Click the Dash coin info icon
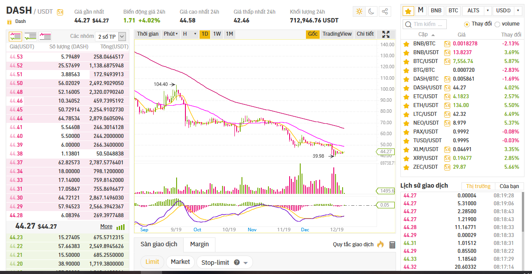The width and height of the screenshot is (532, 274). 9,21
